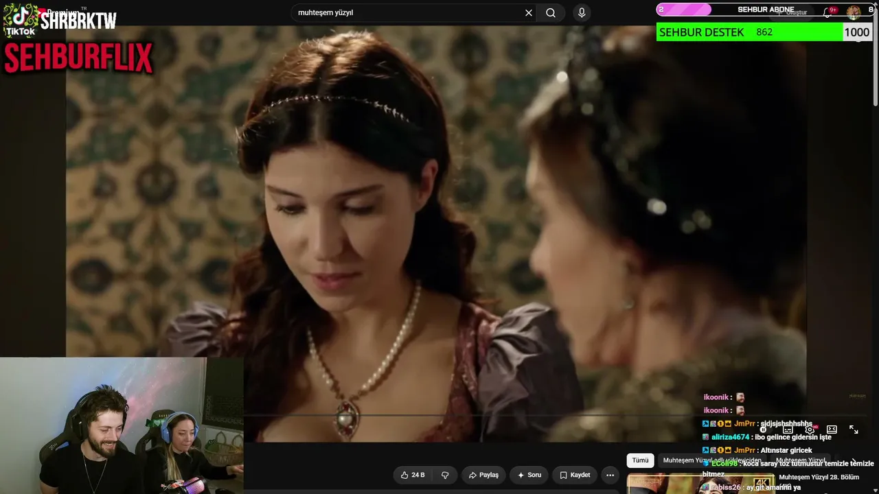Switch the player to theater mode
This screenshot has width=879, height=494.
832,430
